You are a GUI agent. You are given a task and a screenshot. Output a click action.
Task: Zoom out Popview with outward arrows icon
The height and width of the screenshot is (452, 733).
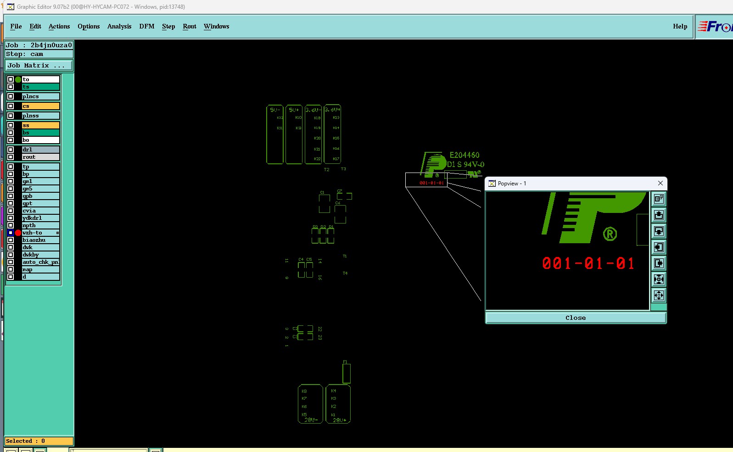(659, 295)
